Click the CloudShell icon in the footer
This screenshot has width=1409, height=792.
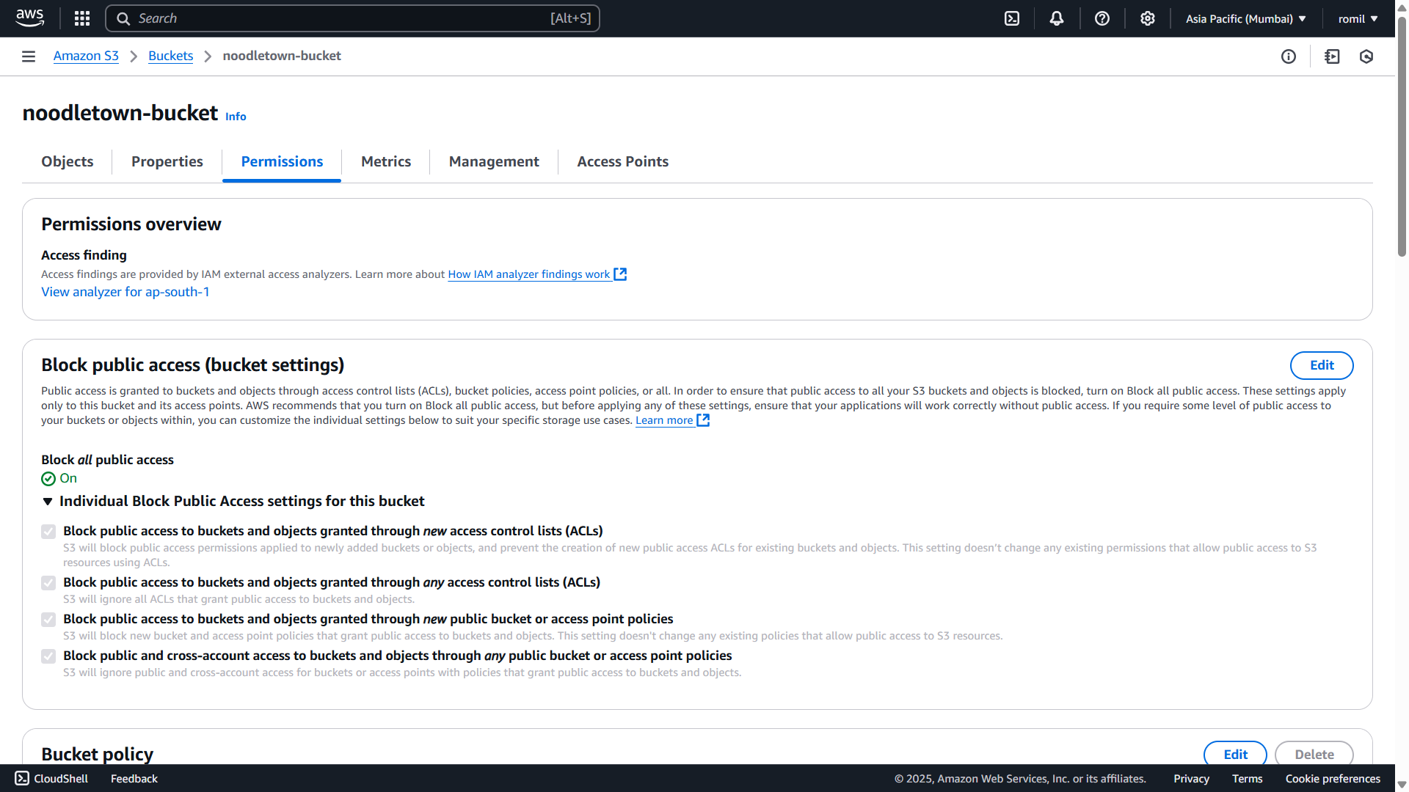22,778
